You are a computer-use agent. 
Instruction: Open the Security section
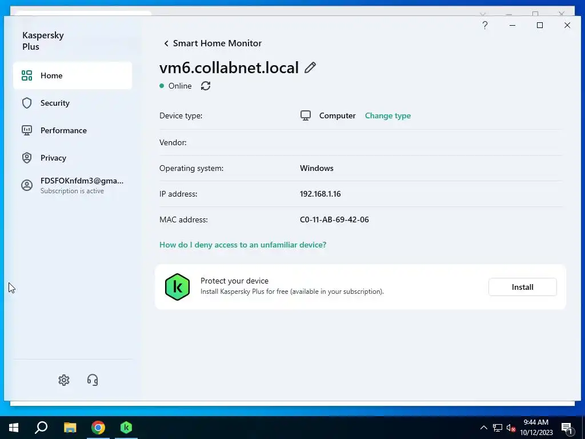coord(73,103)
